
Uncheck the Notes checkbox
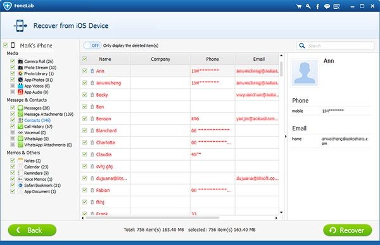click(x=13, y=160)
